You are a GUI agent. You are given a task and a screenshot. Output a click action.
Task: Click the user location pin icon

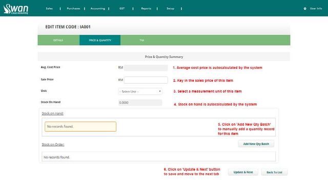click(x=305, y=9)
